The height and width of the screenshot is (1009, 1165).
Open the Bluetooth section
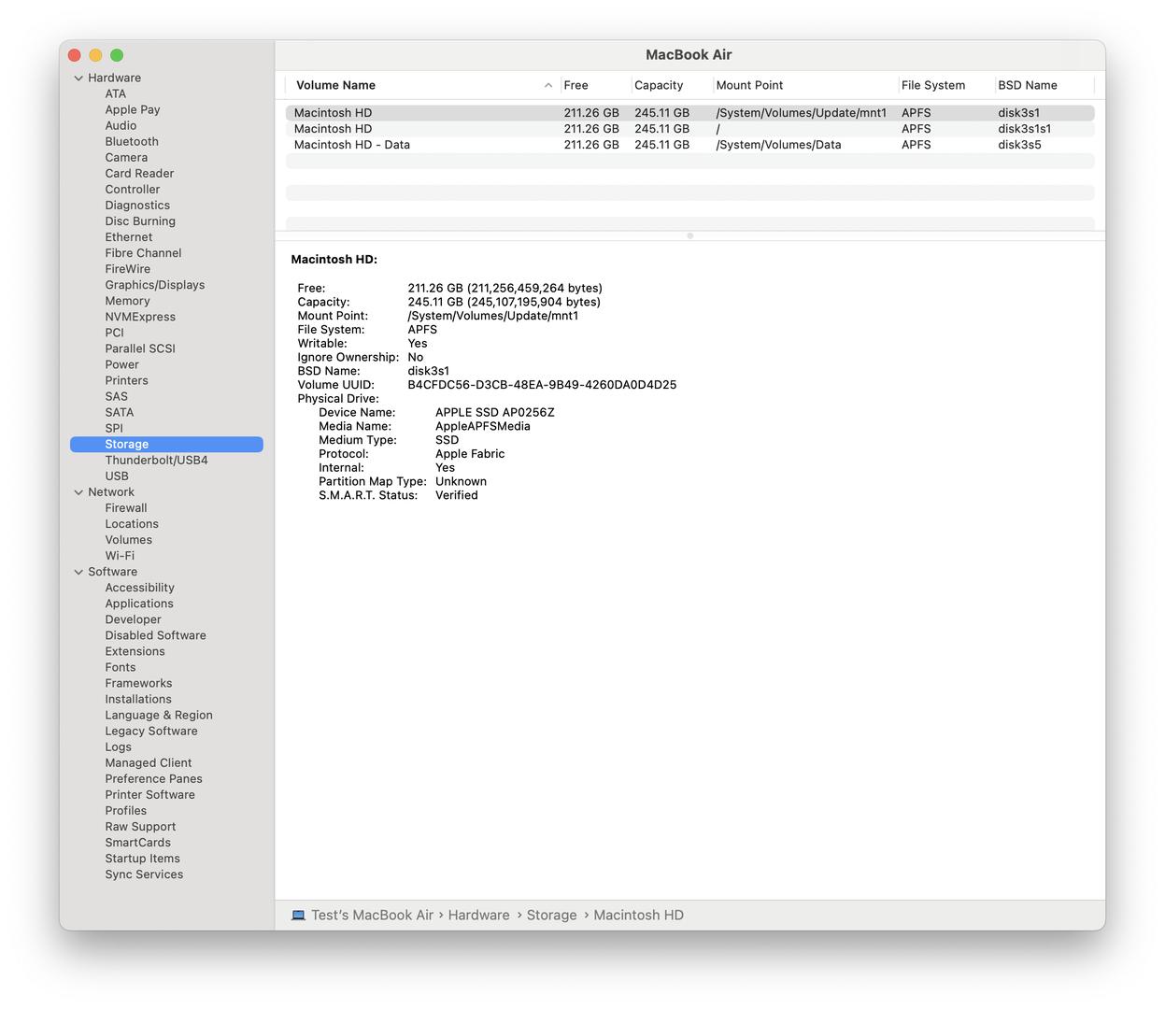click(132, 141)
